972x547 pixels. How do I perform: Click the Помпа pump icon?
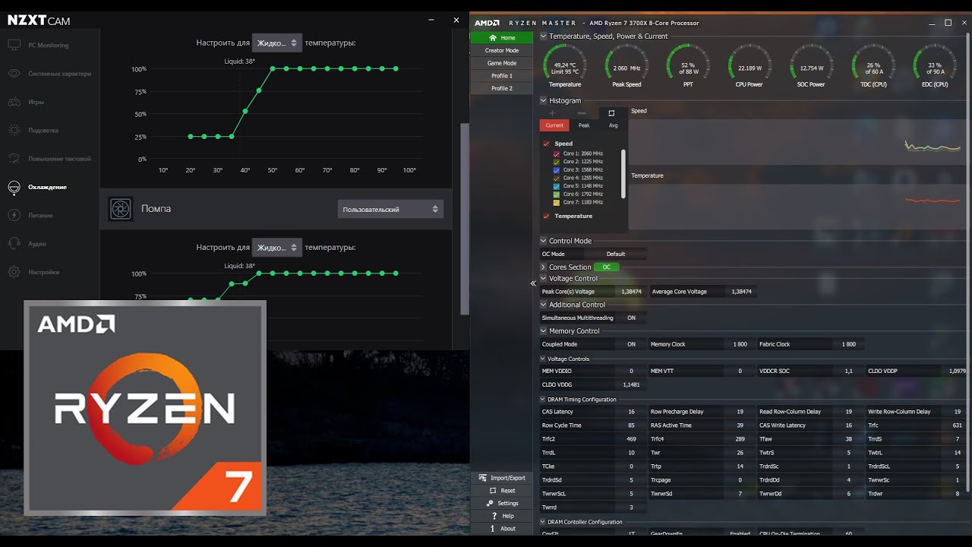point(120,209)
